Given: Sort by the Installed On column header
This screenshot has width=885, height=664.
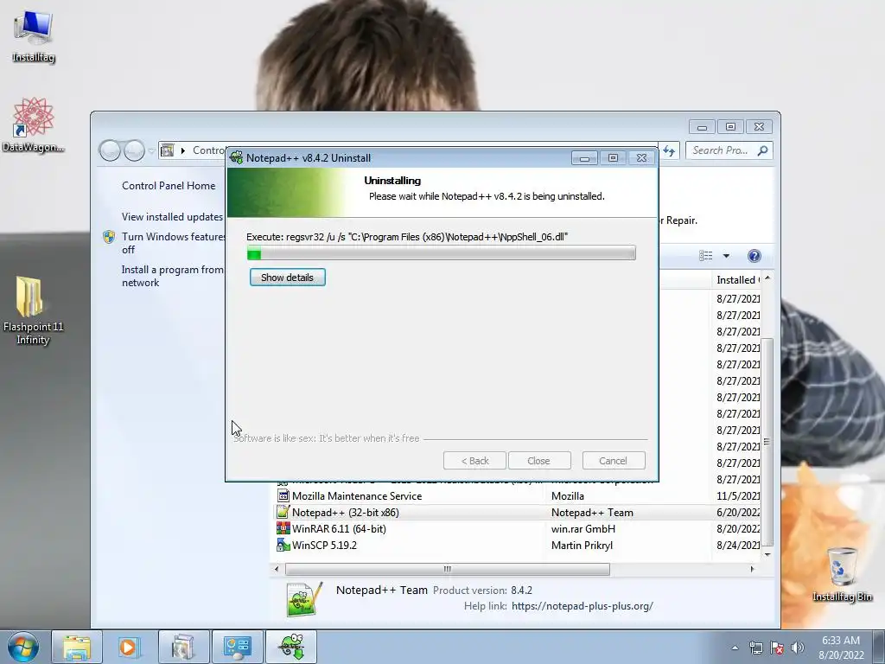Looking at the screenshot, I should click(x=738, y=280).
